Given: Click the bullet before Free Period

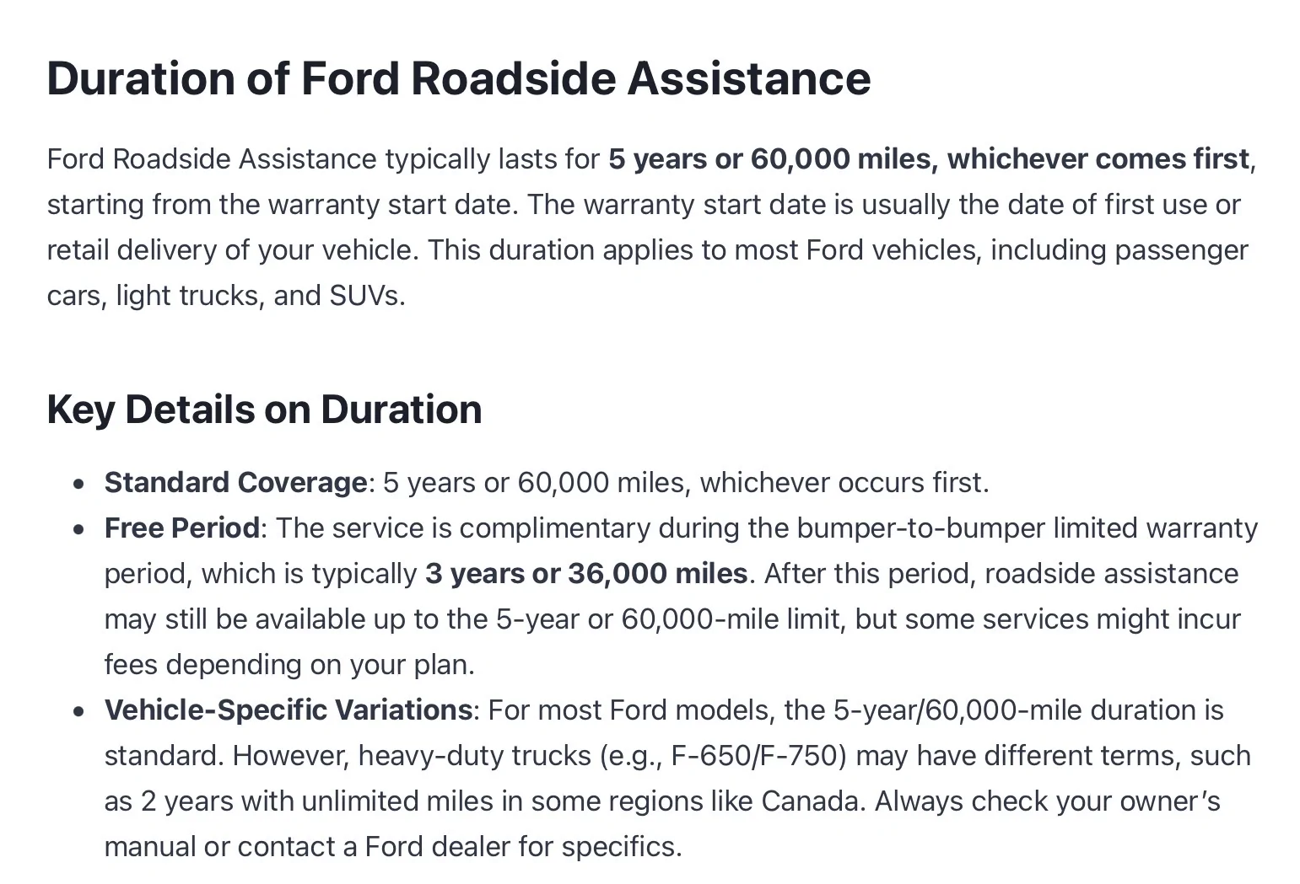Looking at the screenshot, I should tap(79, 529).
